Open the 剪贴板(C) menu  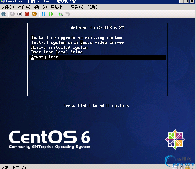click(59, 7)
